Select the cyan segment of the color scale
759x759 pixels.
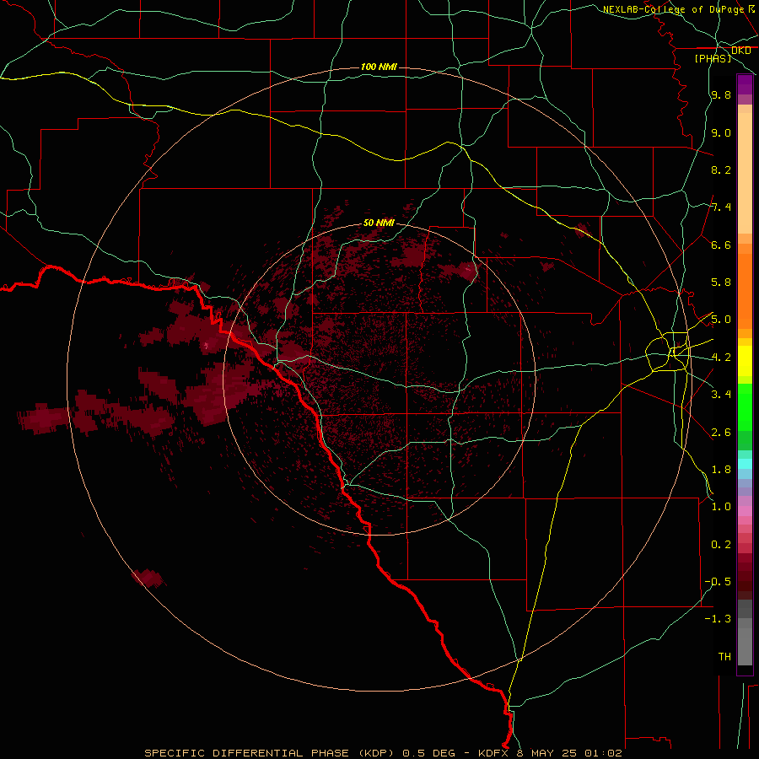745,464
